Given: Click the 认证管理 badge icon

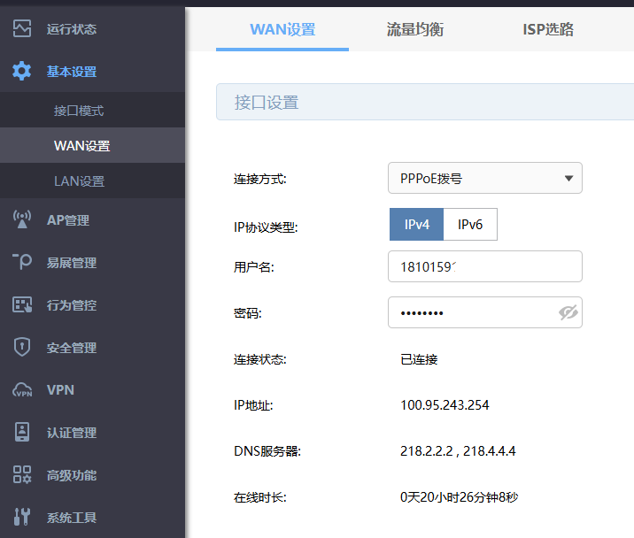Looking at the screenshot, I should point(22,433).
